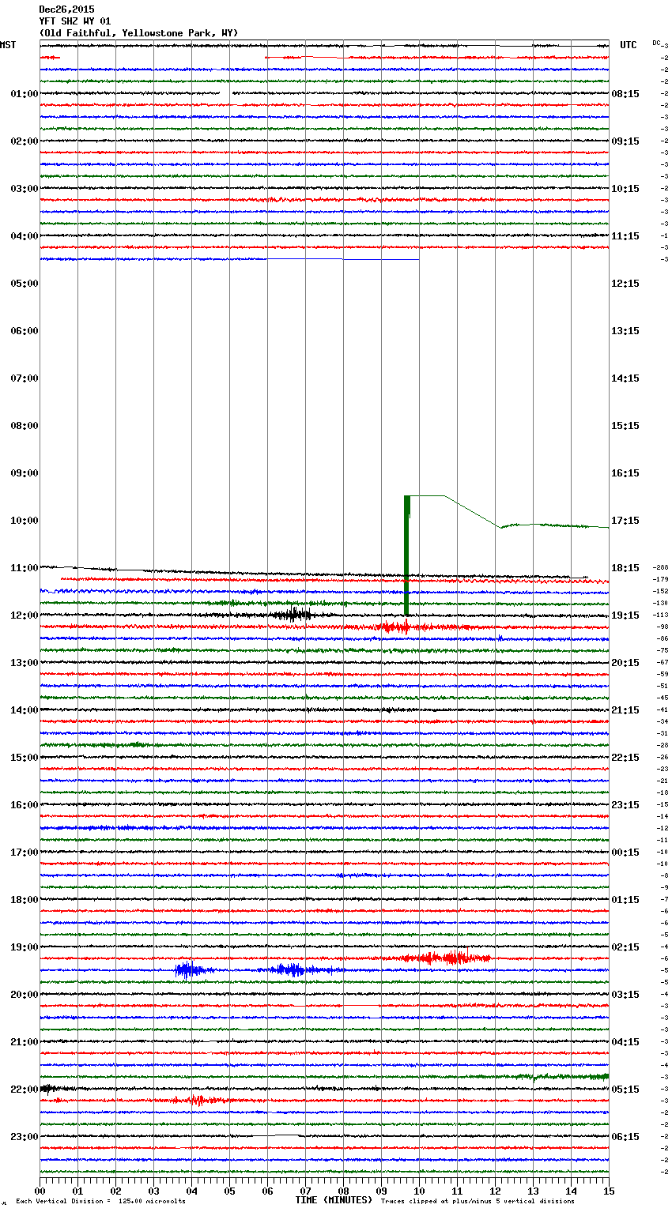The height and width of the screenshot is (1212, 672).
Task: Click the 08:15 UTC hour label
Action: point(625,94)
